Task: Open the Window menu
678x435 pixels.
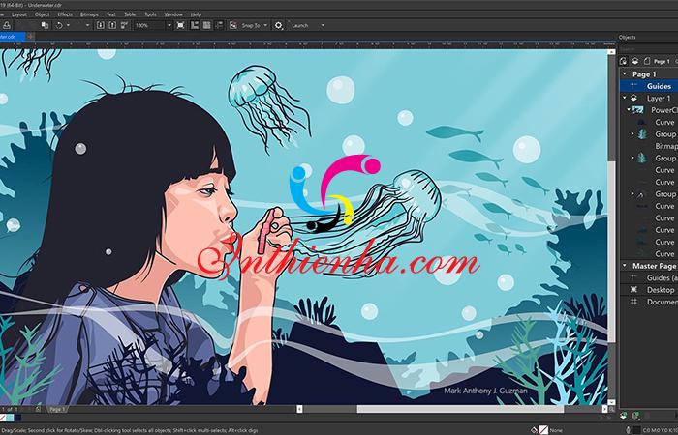Action: point(173,14)
